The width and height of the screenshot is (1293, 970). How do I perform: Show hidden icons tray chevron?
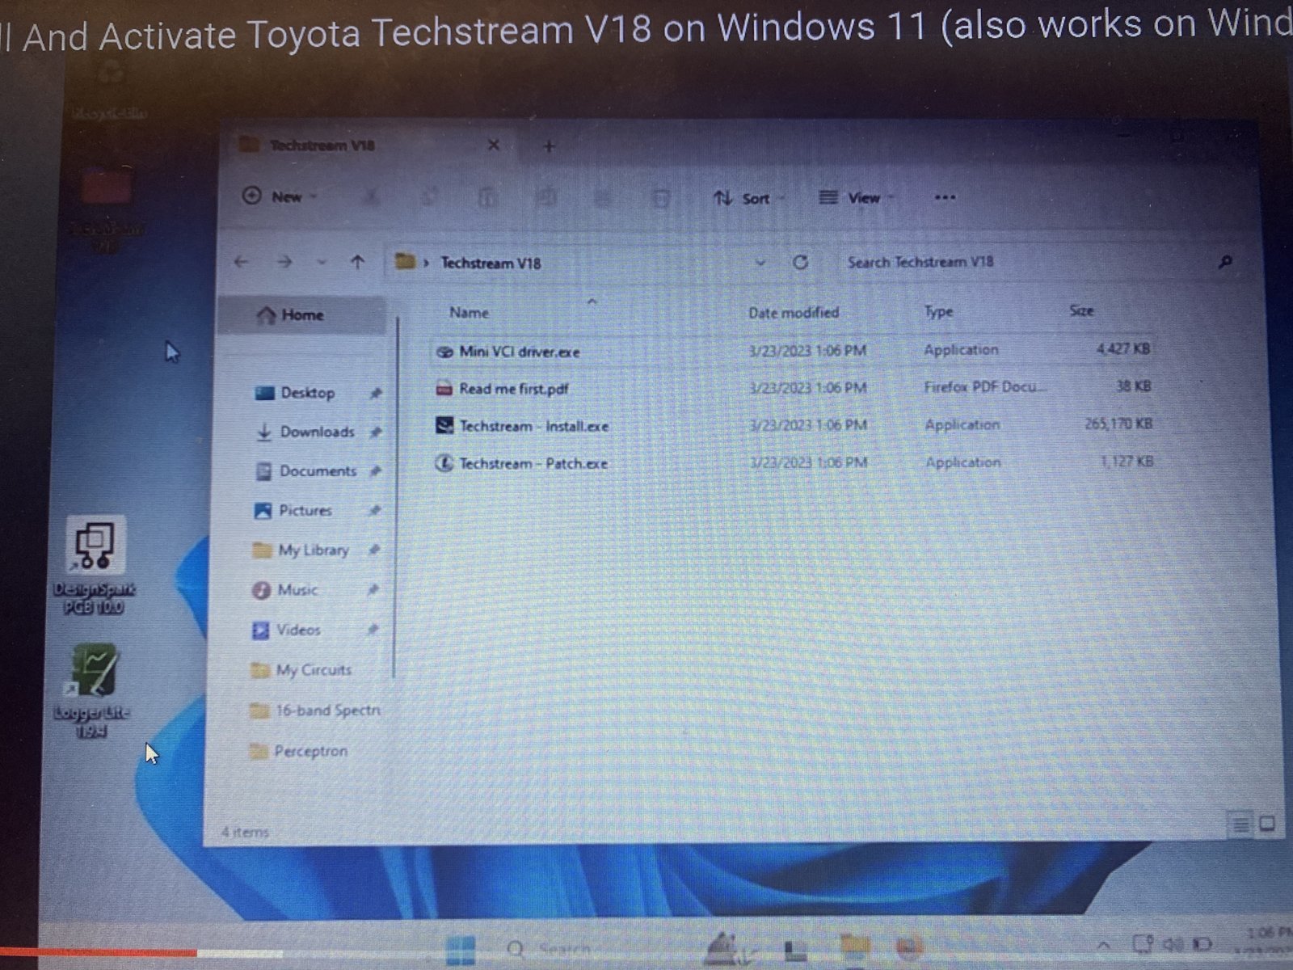point(1103,945)
